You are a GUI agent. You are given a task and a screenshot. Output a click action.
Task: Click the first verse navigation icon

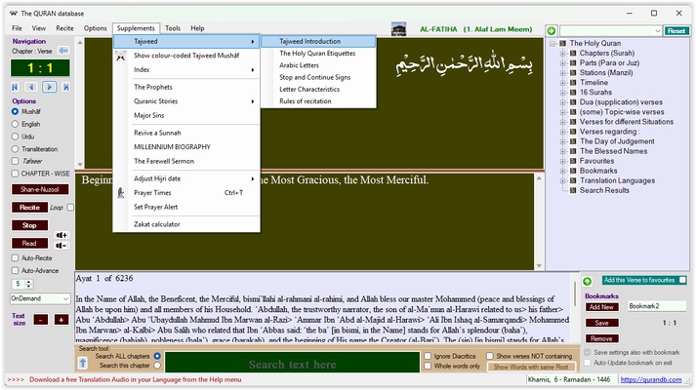(x=15, y=87)
